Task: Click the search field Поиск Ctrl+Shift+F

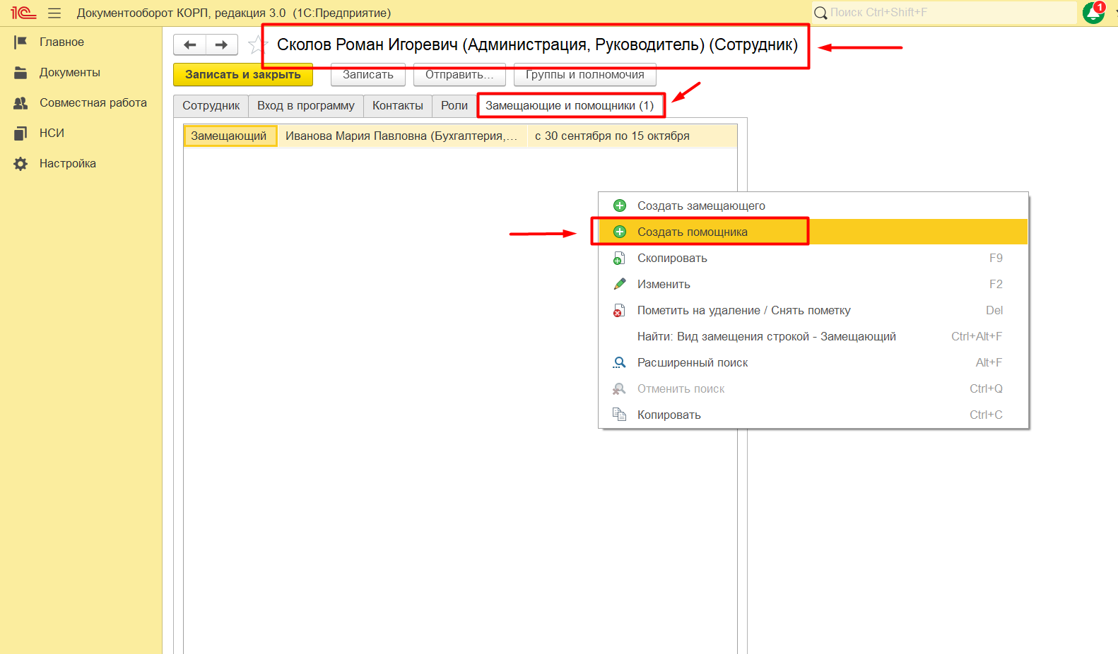Action: (944, 13)
